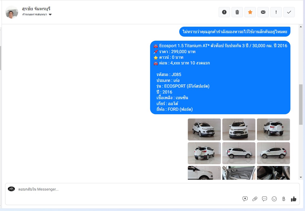Mark conversation as spam with exclamation circle icon
The width and height of the screenshot is (305, 211).
224,12
